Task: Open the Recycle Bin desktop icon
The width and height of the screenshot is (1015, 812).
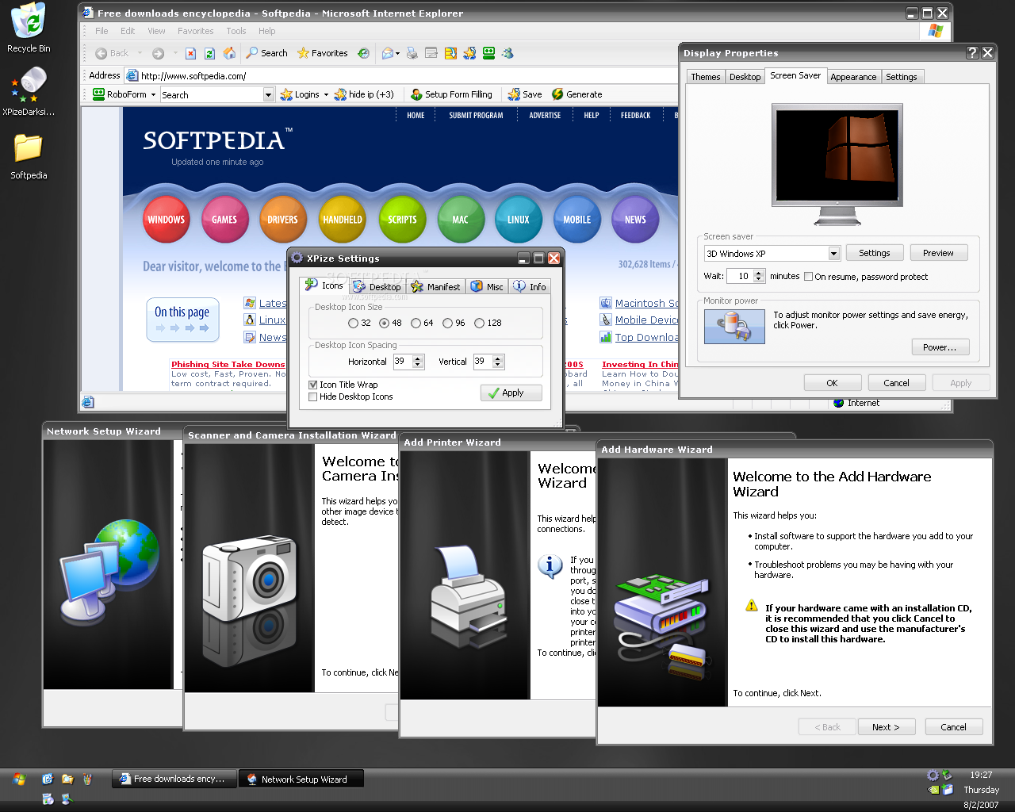Action: pos(29,28)
